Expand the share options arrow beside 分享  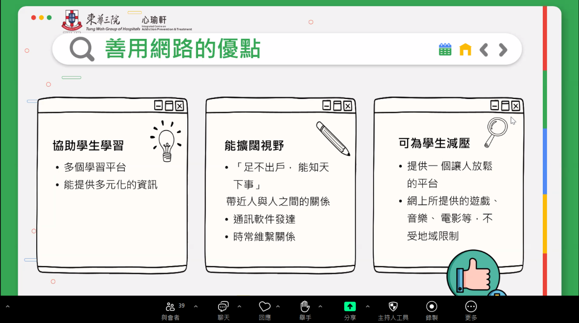368,307
